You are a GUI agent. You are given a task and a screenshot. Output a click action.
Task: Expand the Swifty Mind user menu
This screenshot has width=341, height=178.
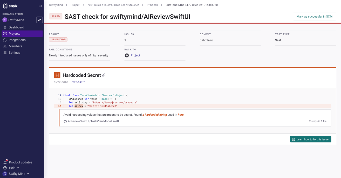19,174
